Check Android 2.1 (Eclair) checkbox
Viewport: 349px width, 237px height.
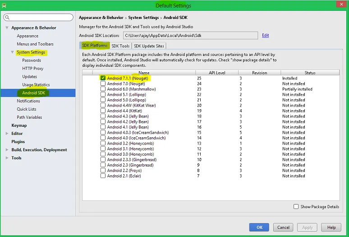pyautogui.click(x=103, y=176)
